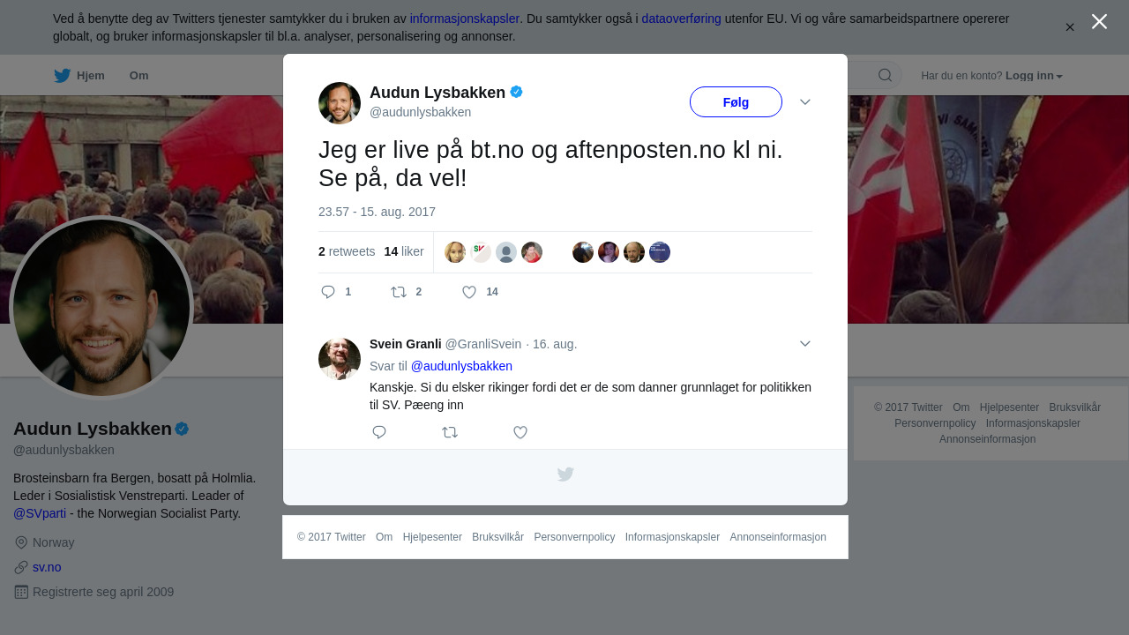
Task: Open the @audunlysbakken mention link in reply
Action: coord(461,366)
